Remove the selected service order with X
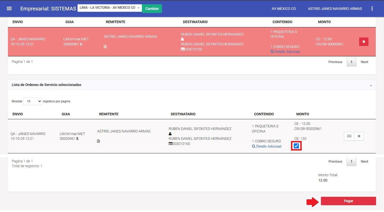Image resolution: width=384 pixels, height=212 pixels. pyautogui.click(x=359, y=136)
